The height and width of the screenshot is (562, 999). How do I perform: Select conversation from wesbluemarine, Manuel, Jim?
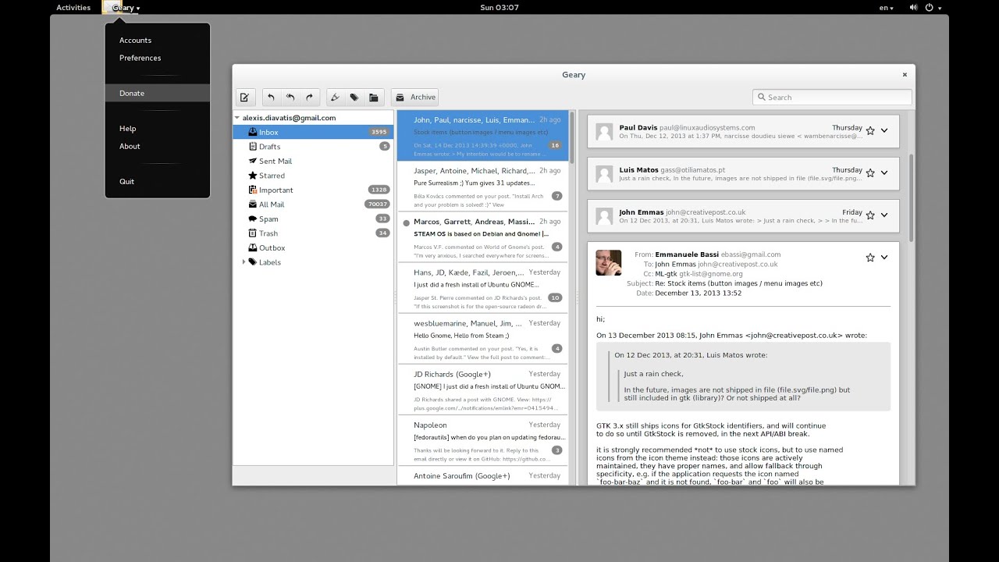pyautogui.click(x=483, y=339)
